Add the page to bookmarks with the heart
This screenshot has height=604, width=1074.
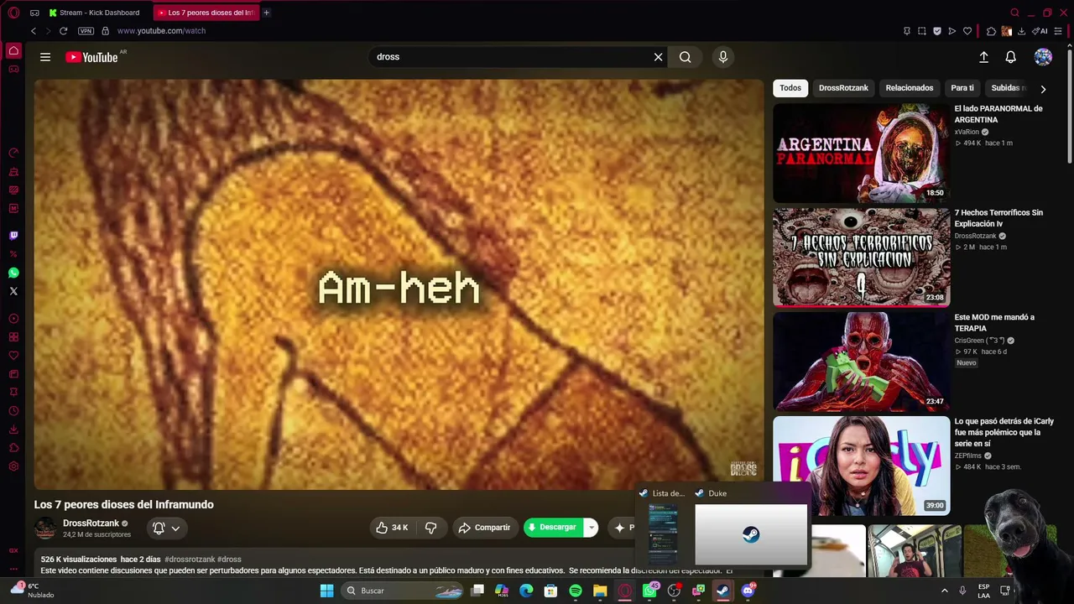pyautogui.click(x=967, y=31)
